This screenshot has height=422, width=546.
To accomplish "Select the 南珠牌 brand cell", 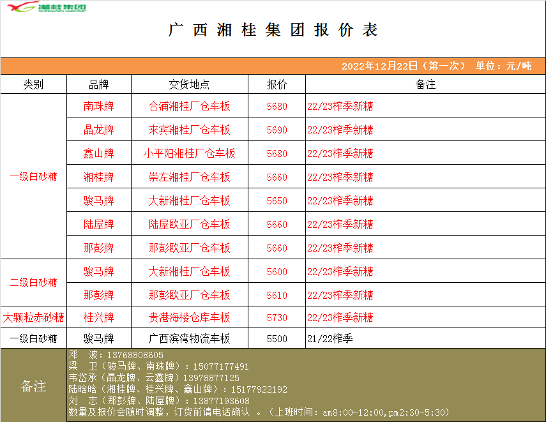I will [99, 107].
